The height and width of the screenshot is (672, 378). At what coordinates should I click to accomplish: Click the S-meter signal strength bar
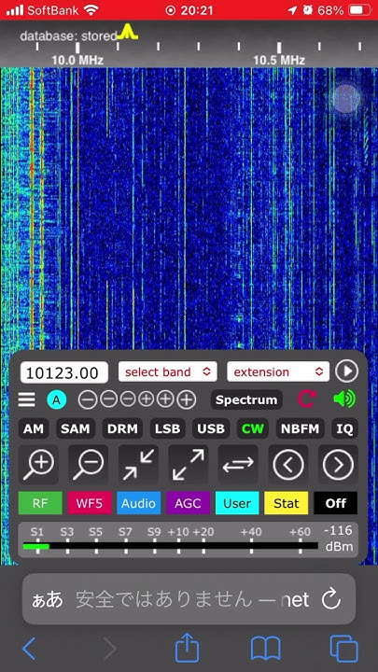(171, 546)
